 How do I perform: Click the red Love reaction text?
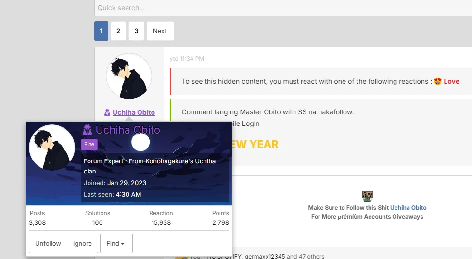pos(451,81)
